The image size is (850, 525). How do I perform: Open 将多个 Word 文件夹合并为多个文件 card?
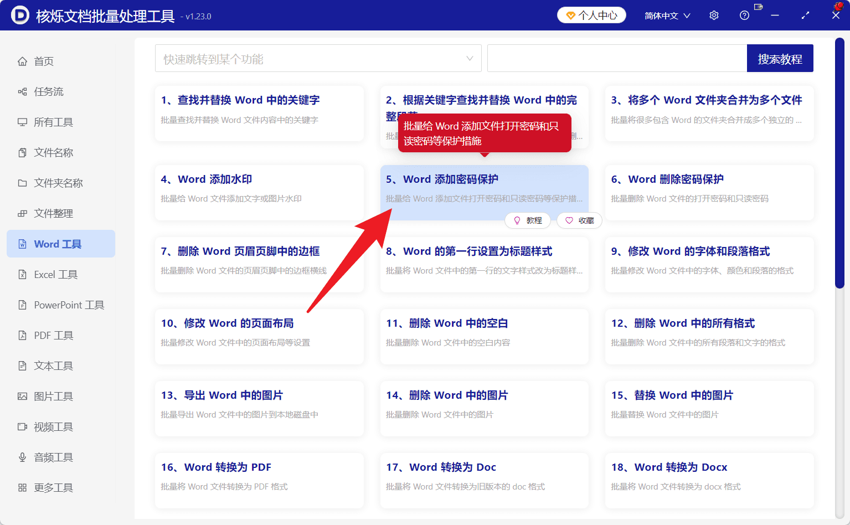pyautogui.click(x=709, y=114)
